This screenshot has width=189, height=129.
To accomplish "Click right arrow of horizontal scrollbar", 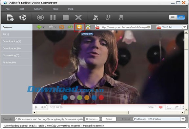I will coord(182,112).
